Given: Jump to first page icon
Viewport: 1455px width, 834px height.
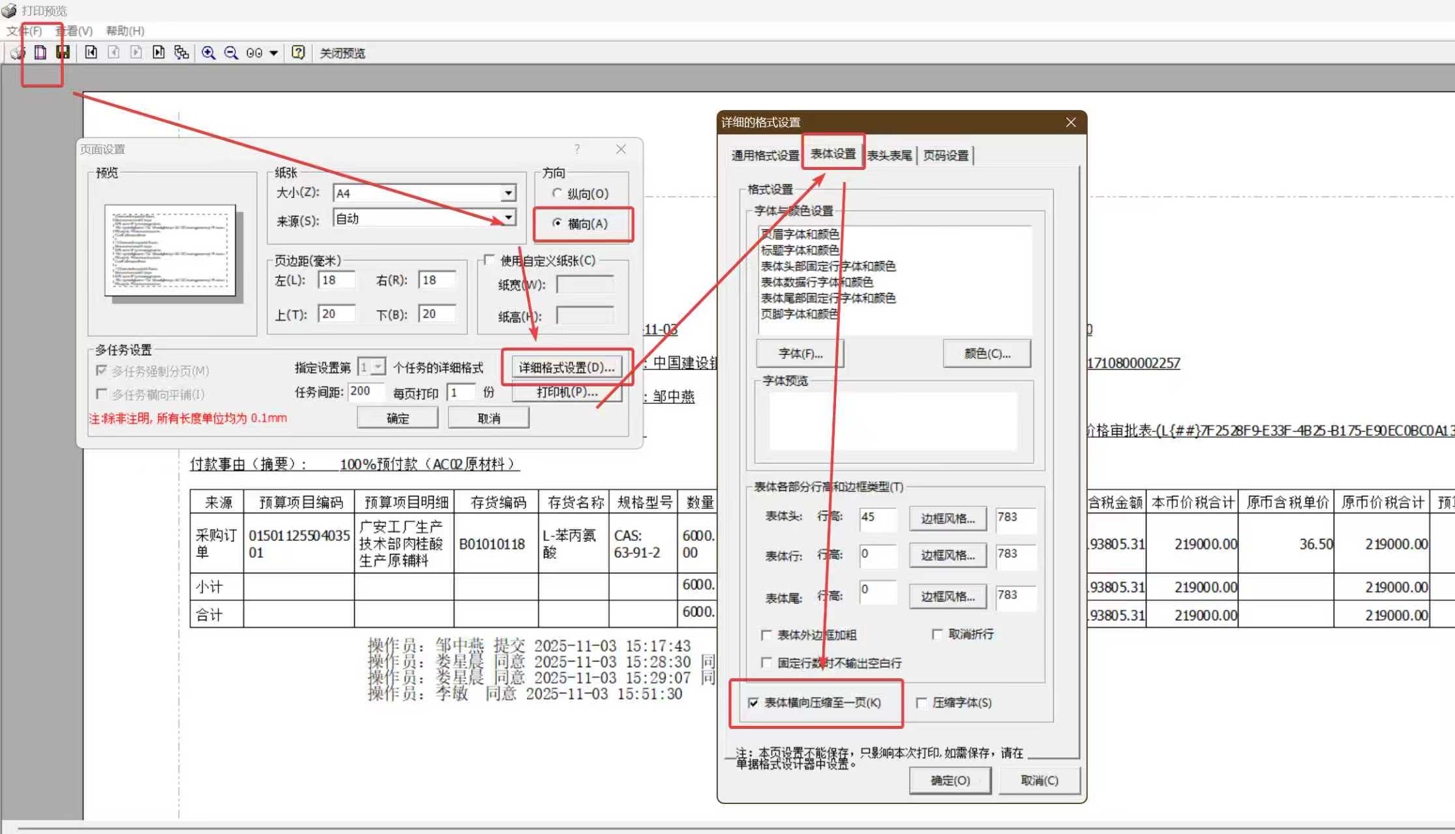Looking at the screenshot, I should (91, 53).
